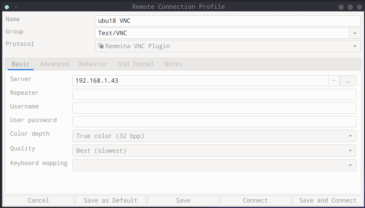This screenshot has height=208, width=365.
Task: Select the Basic tab
Action: pyautogui.click(x=21, y=64)
